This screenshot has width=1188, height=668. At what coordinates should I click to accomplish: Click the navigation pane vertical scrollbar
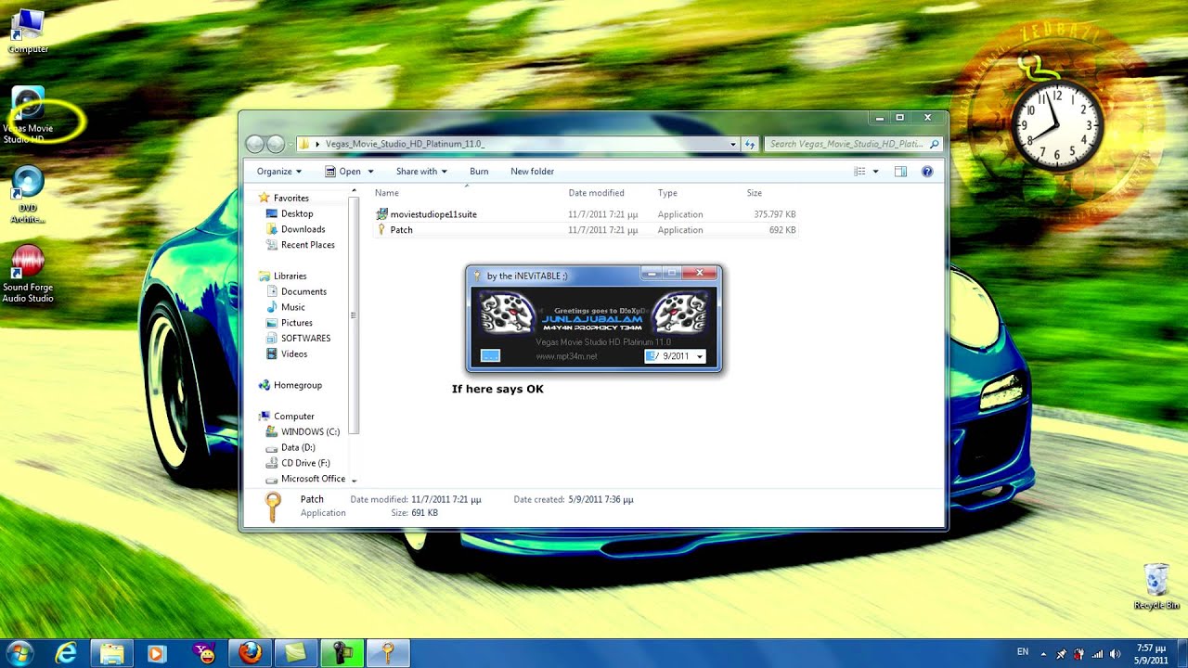[354, 315]
